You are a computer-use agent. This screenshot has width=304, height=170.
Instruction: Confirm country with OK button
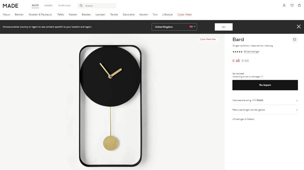pos(224,27)
